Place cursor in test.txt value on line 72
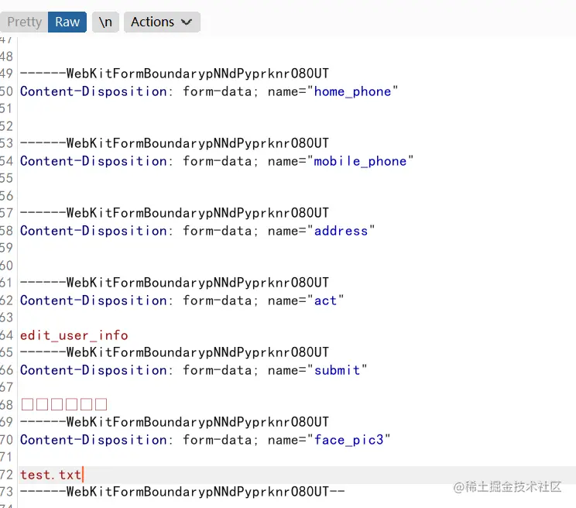576x508 pixels. pos(50,475)
